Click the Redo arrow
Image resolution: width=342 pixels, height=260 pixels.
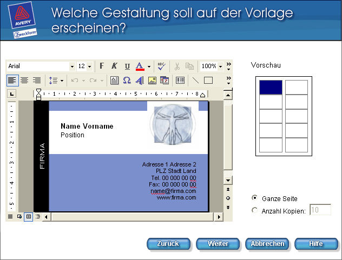(x=93, y=81)
